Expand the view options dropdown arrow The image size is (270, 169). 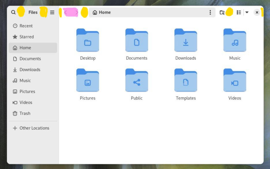(x=247, y=12)
